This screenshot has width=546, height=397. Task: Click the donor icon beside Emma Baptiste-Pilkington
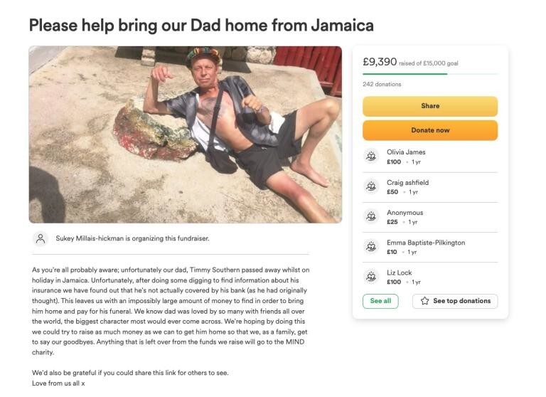(x=371, y=246)
